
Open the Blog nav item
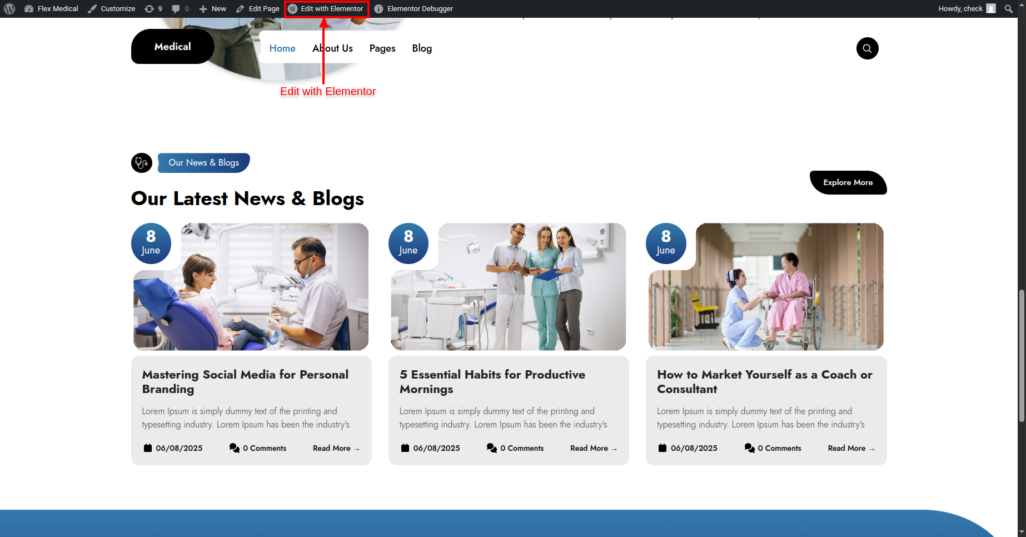click(422, 48)
